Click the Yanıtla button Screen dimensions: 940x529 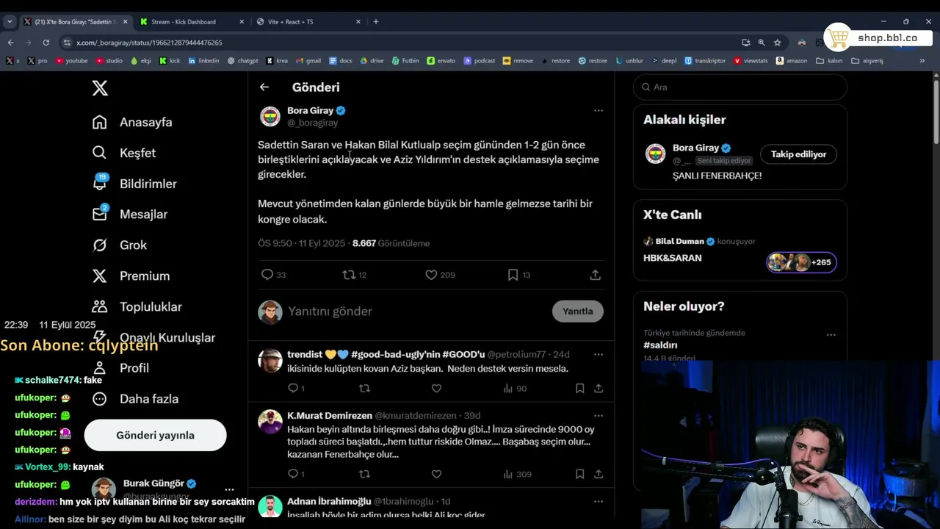point(578,312)
